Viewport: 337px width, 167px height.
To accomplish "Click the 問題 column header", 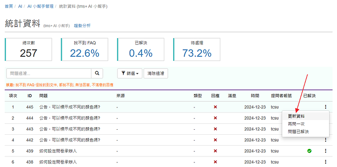I will click(x=43, y=96).
